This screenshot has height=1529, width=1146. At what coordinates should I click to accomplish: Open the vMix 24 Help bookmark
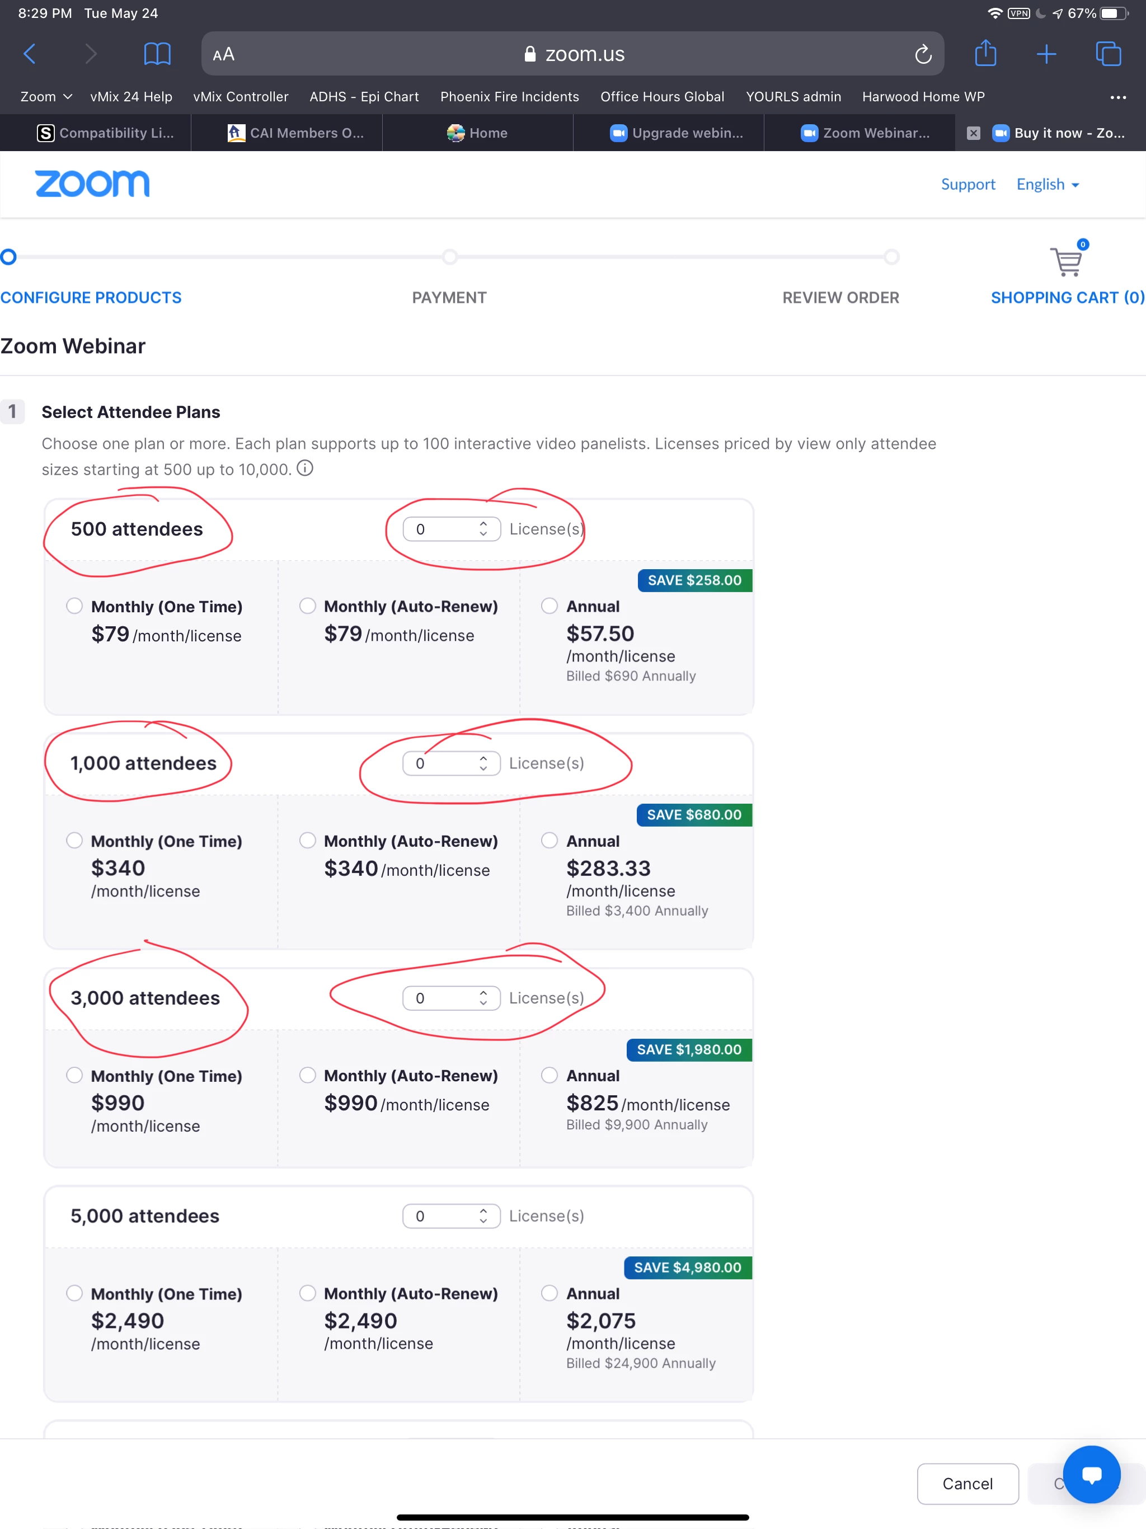[x=131, y=97]
